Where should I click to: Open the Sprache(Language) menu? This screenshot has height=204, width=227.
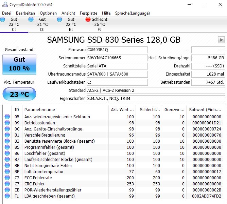coord(133,13)
